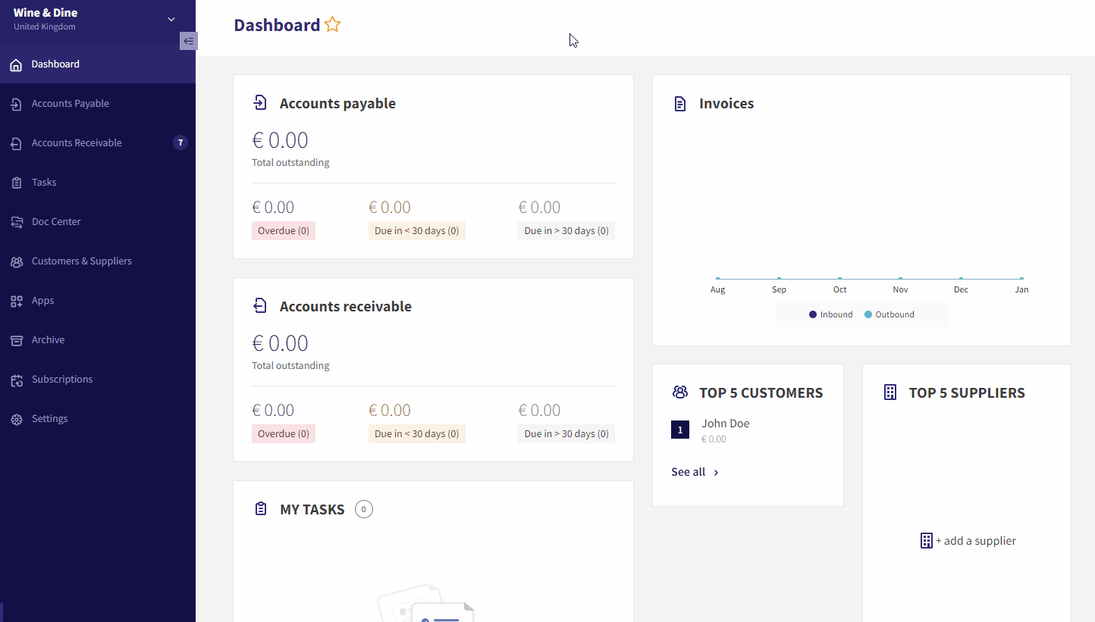Click Due in > 30 days under Accounts payable
Screen dimensions: 1095x622
(x=566, y=231)
